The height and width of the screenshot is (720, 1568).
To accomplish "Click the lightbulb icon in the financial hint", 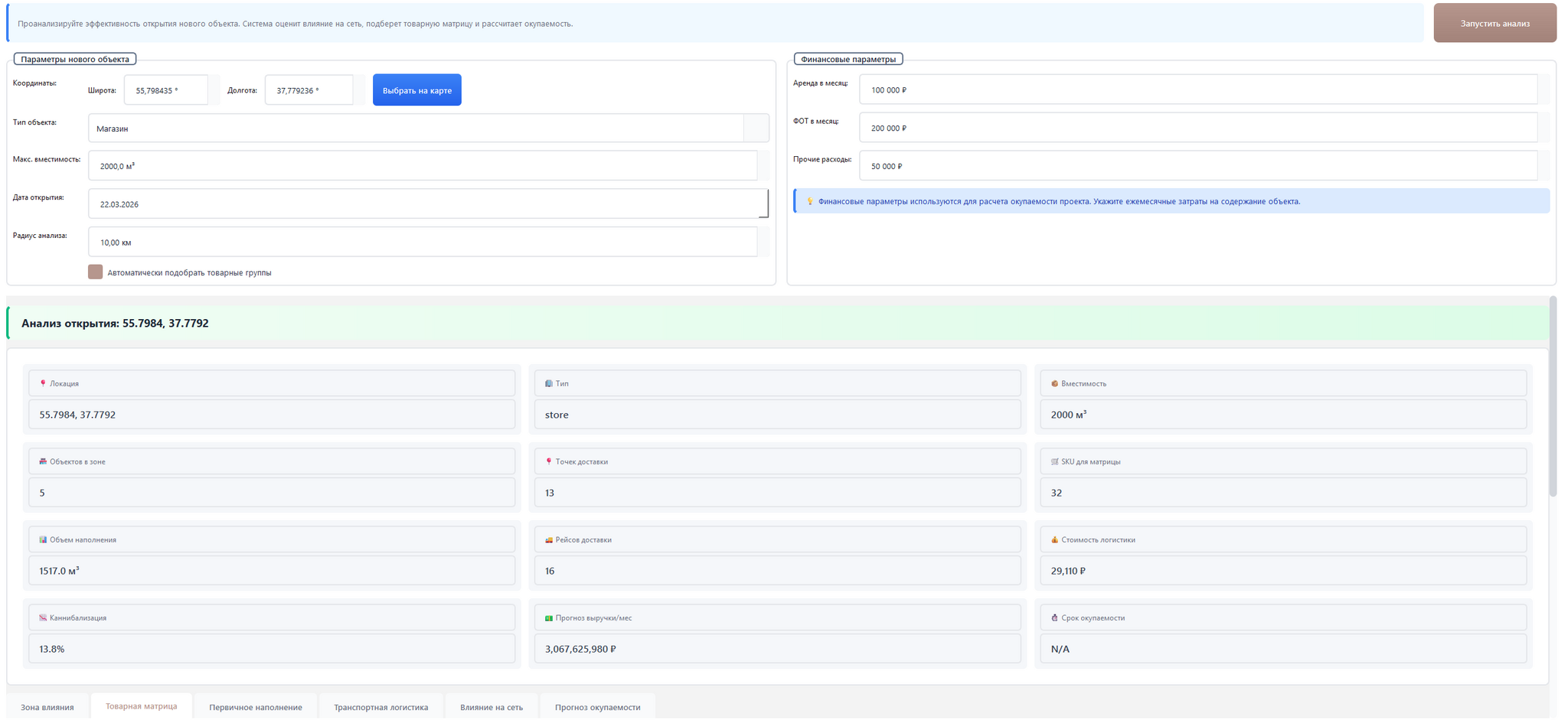I will 809,201.
